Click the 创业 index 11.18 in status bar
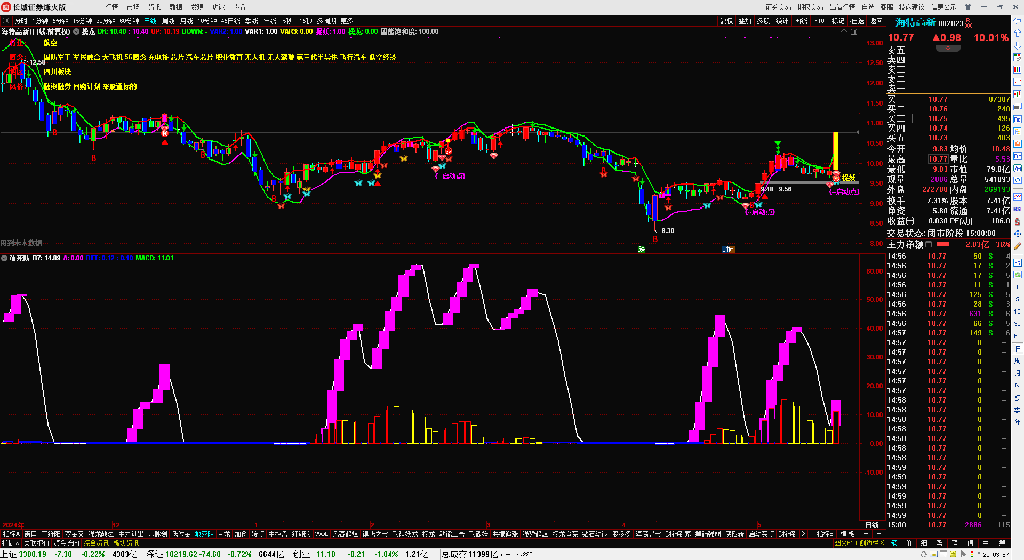The height and width of the screenshot is (560, 1024). coord(326,554)
